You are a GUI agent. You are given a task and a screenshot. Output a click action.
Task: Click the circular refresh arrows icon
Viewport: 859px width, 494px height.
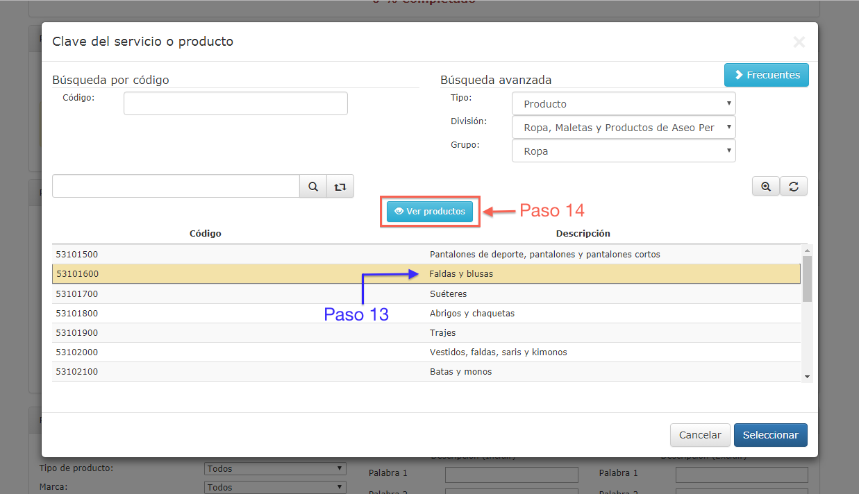[x=793, y=187]
